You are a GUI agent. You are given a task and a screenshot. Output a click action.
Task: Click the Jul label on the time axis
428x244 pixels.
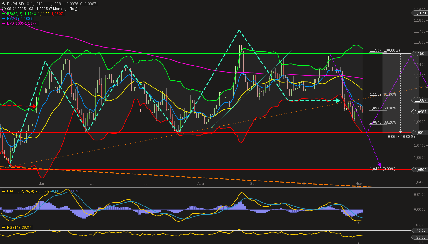click(x=146, y=184)
